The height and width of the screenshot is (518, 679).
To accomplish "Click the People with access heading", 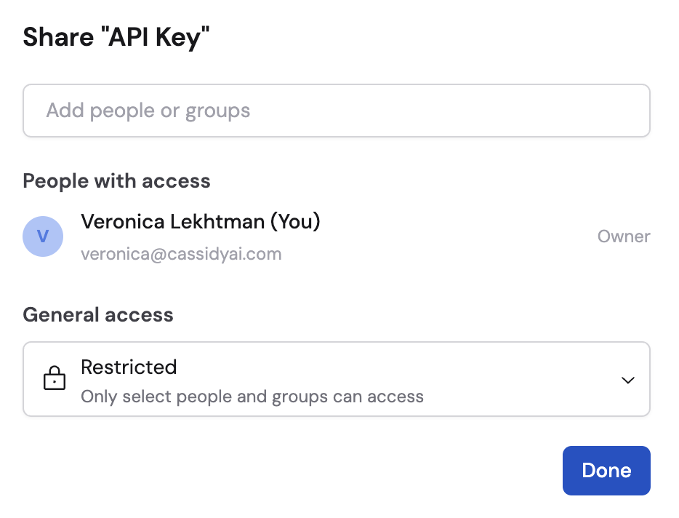I will click(116, 180).
